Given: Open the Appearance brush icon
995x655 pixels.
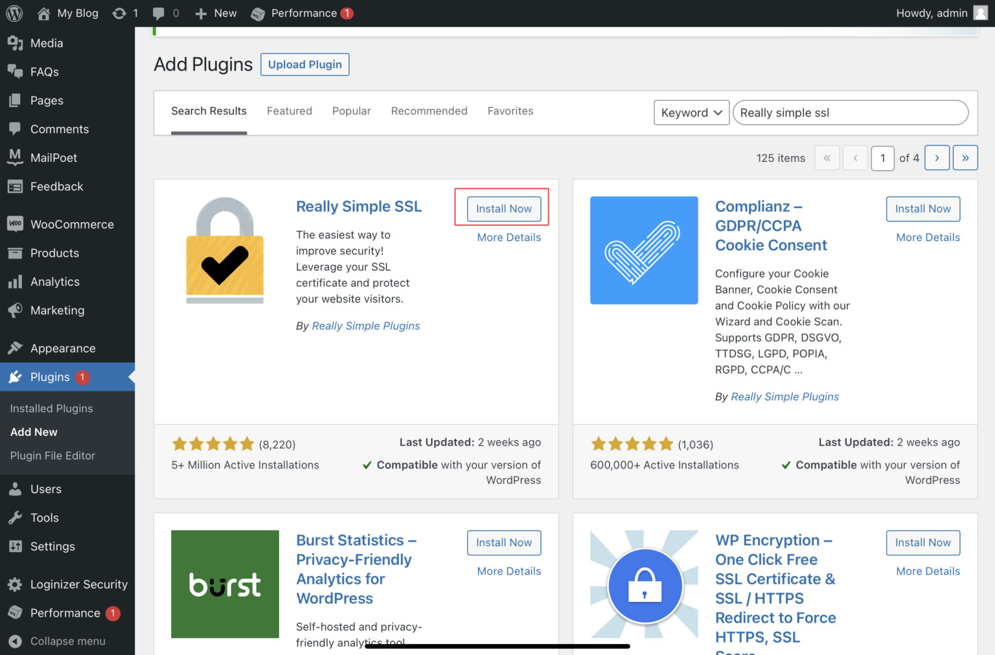Looking at the screenshot, I should (16, 348).
